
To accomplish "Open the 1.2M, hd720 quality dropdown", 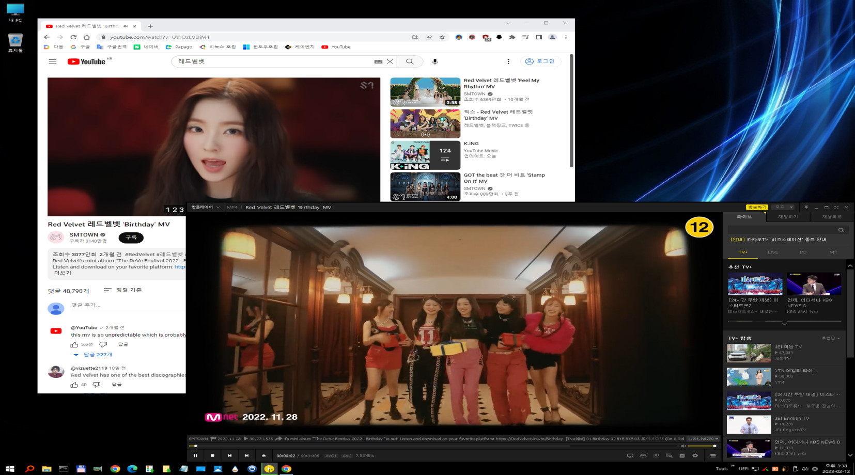I will pyautogui.click(x=703, y=439).
